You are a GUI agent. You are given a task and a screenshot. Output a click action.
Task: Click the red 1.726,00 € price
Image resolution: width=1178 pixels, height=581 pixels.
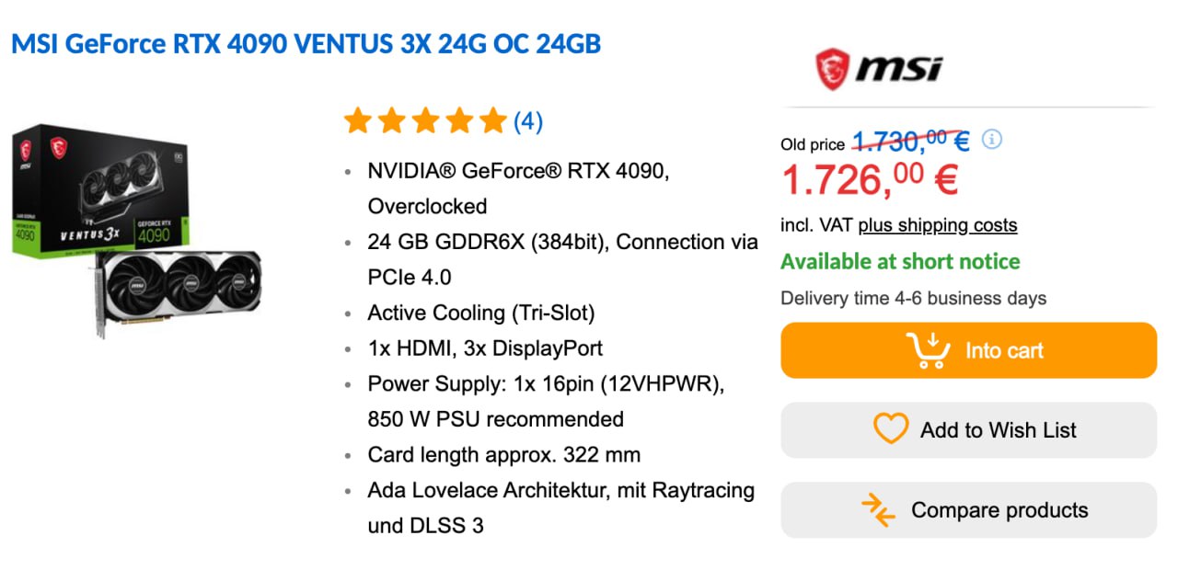(869, 178)
